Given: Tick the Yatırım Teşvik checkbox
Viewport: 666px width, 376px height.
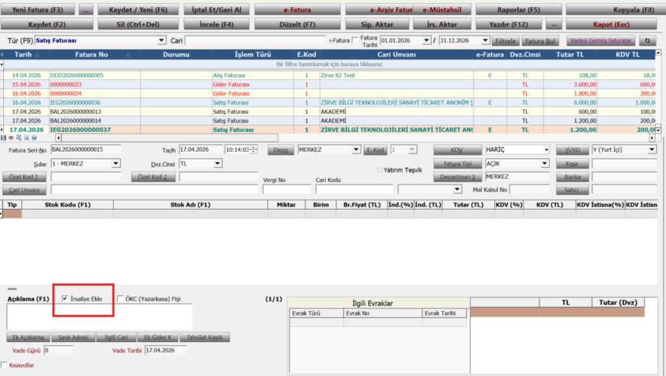Looking at the screenshot, I should [380, 170].
